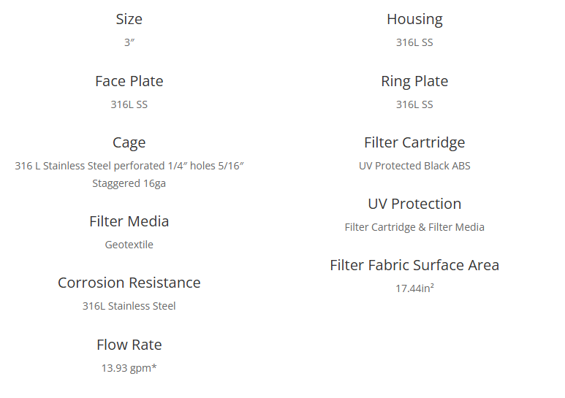Click the Filter Media heading
Screen dimensions: 565x398
[129, 221]
